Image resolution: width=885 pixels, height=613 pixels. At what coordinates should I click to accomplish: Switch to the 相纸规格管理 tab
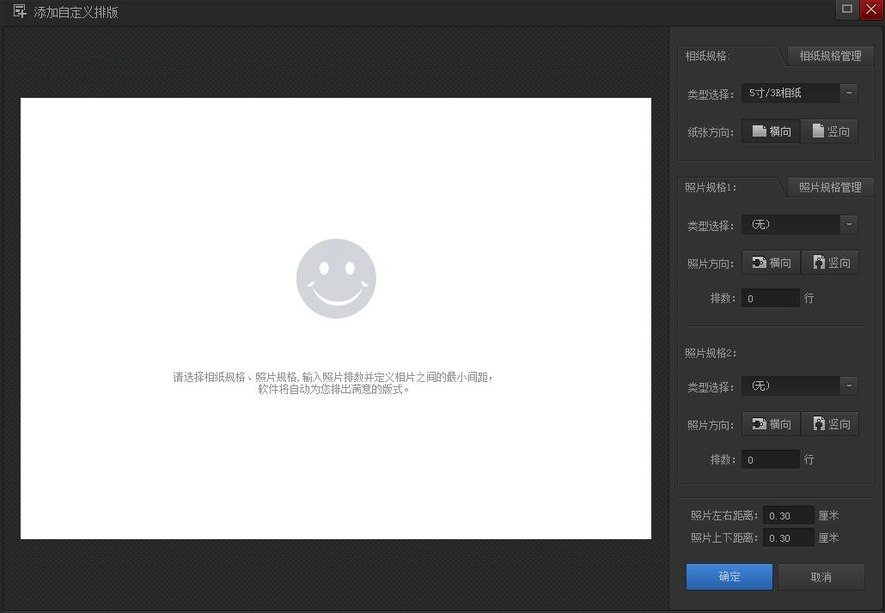(829, 55)
